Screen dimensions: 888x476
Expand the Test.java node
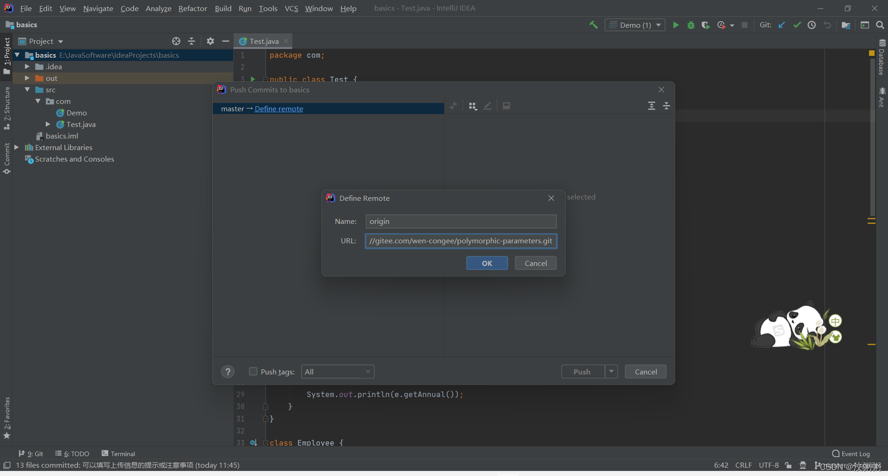48,124
